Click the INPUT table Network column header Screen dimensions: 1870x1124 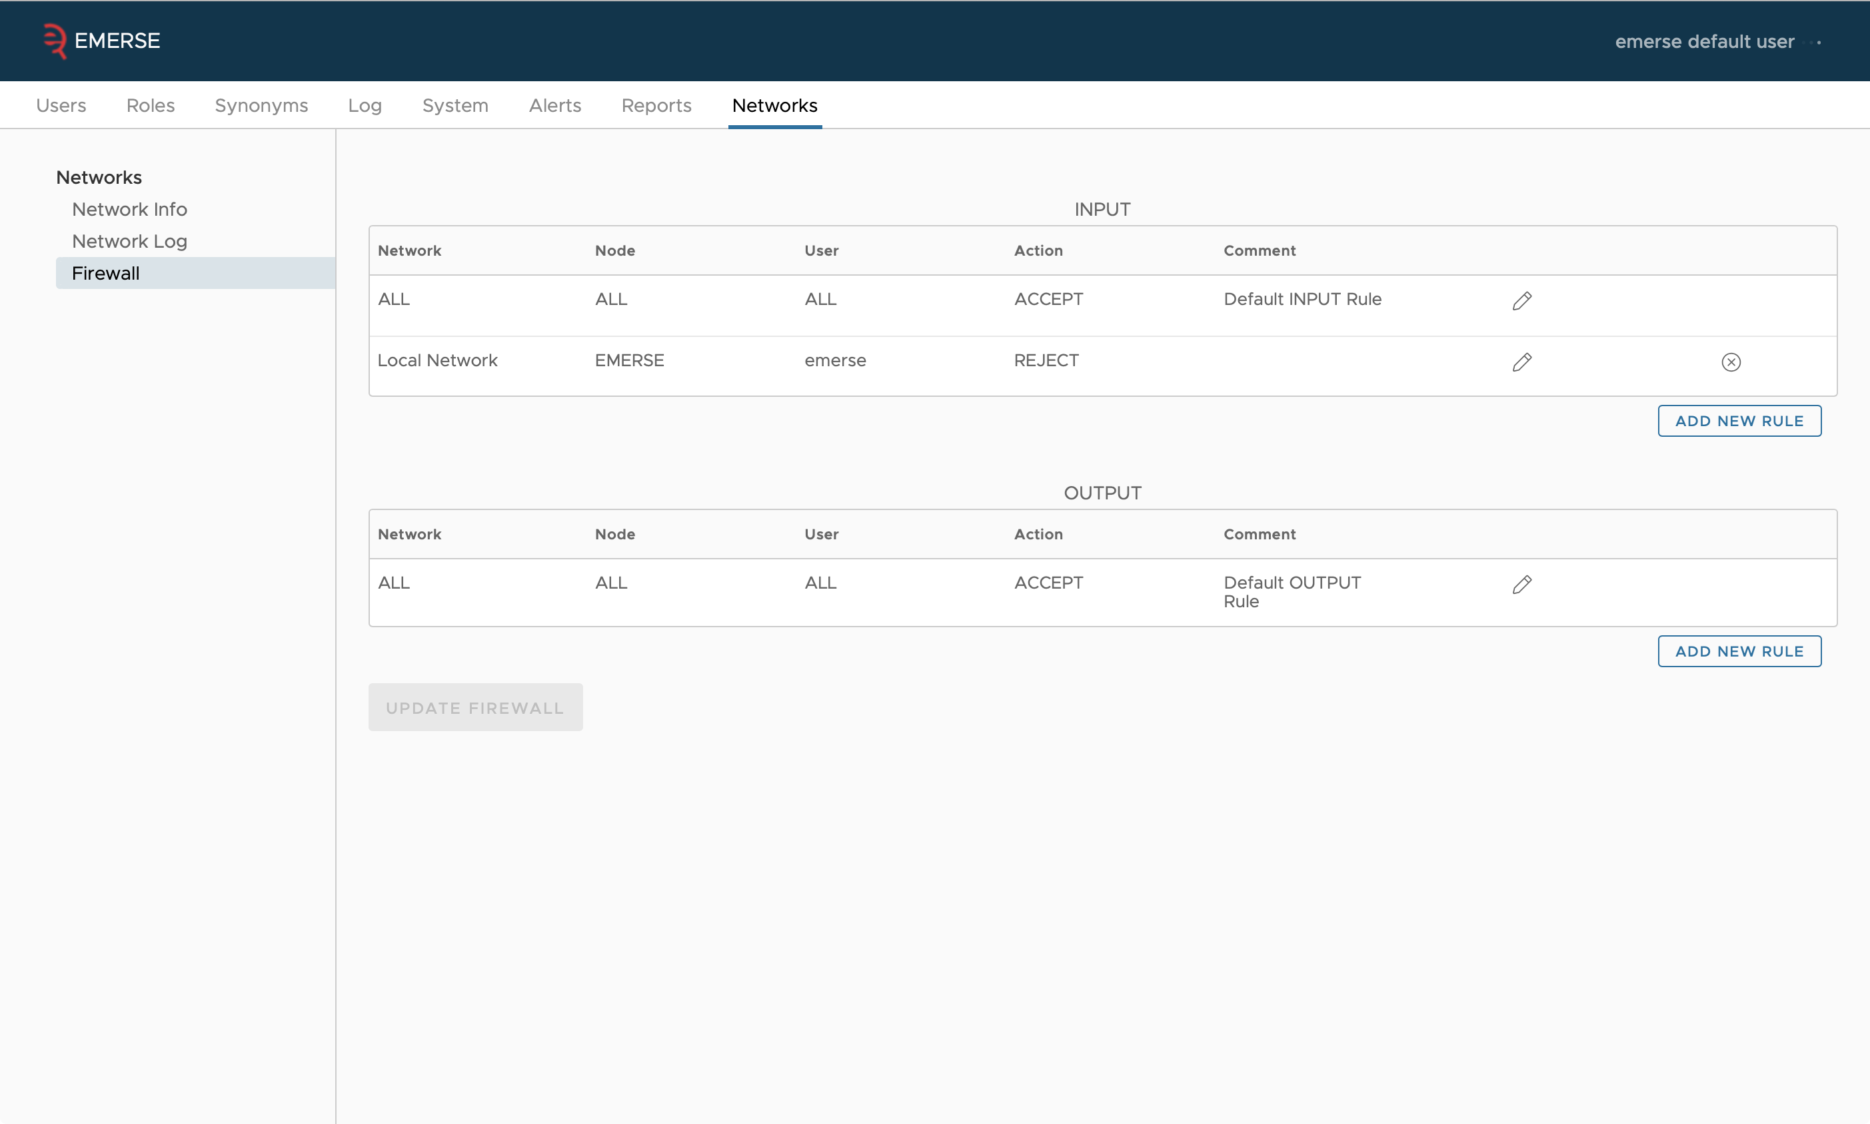coord(409,251)
